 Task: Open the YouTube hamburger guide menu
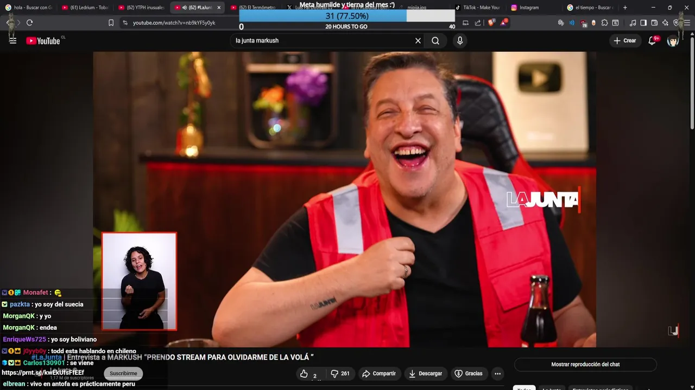pos(13,41)
